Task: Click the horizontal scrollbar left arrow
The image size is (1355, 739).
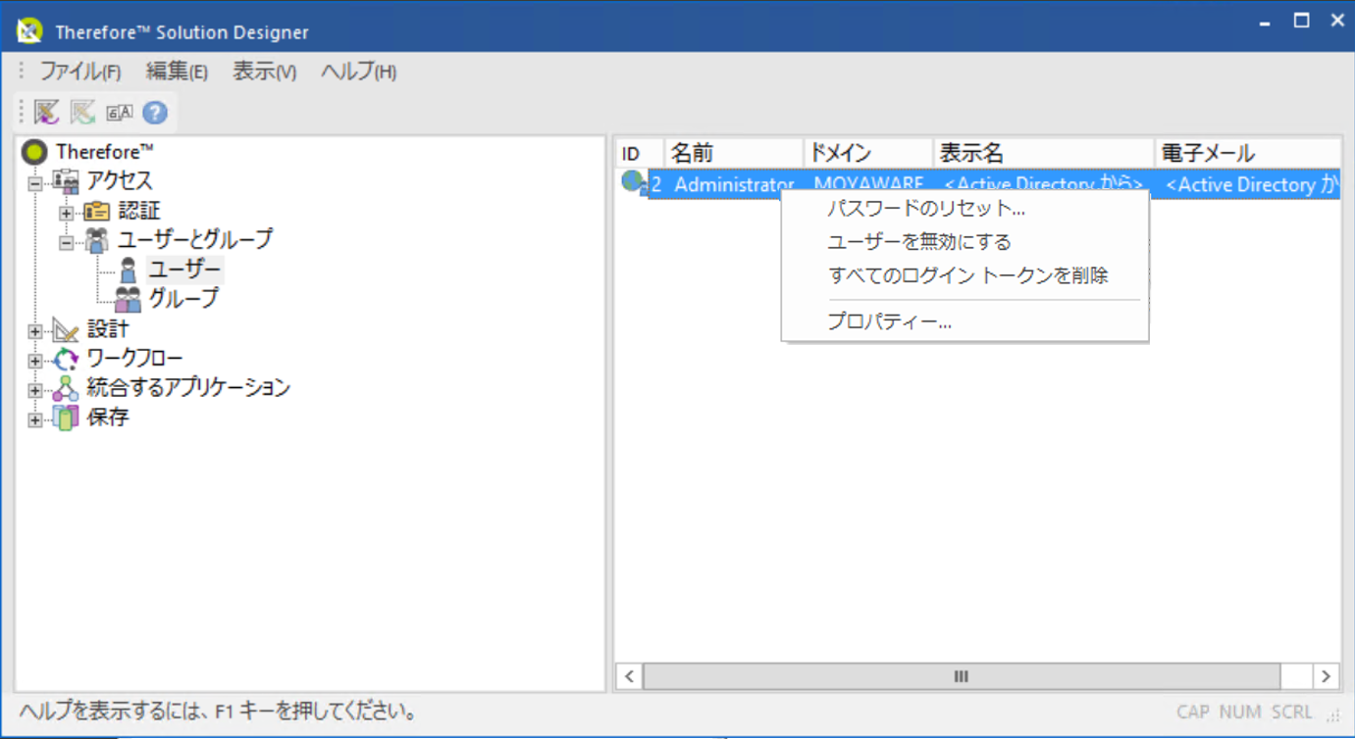Action: pyautogui.click(x=629, y=676)
